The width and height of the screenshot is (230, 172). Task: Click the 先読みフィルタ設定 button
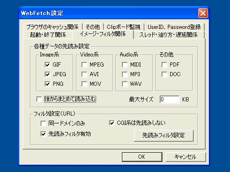(164, 135)
